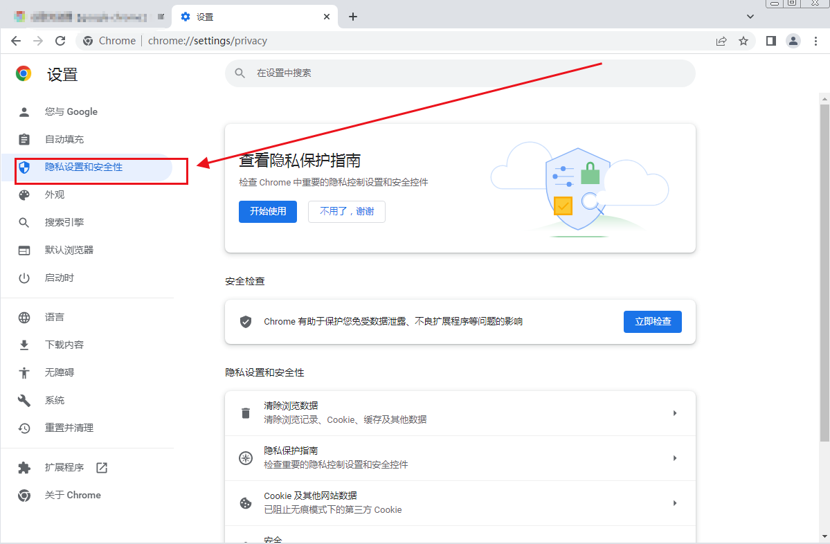Click the forward navigation arrow
This screenshot has height=544, width=830.
pos(38,41)
